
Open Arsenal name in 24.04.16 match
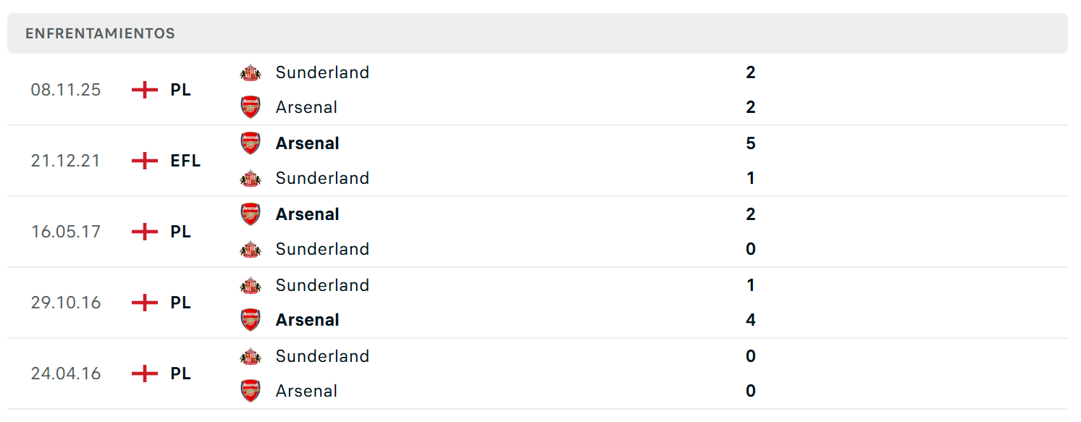click(306, 391)
